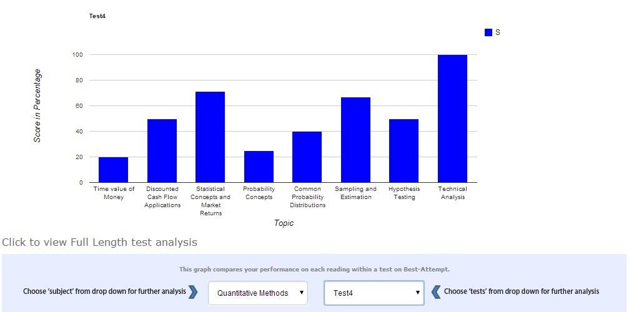The image size is (629, 312).
Task: Click the 'This graph compares your performance' note
Action: (x=315, y=270)
